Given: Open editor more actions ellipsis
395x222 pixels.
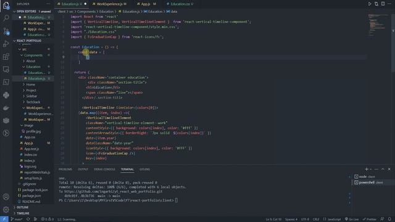Looking at the screenshot, I should (389, 4).
